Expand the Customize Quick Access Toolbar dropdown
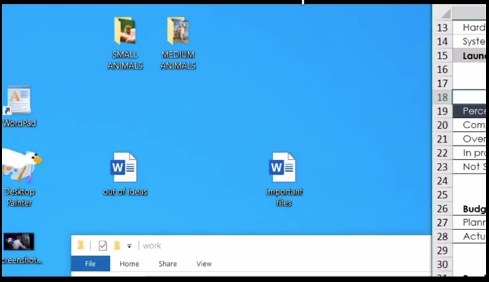489x282 pixels. tap(129, 246)
